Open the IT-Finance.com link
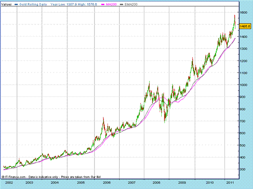 pyautogui.click(x=17, y=177)
